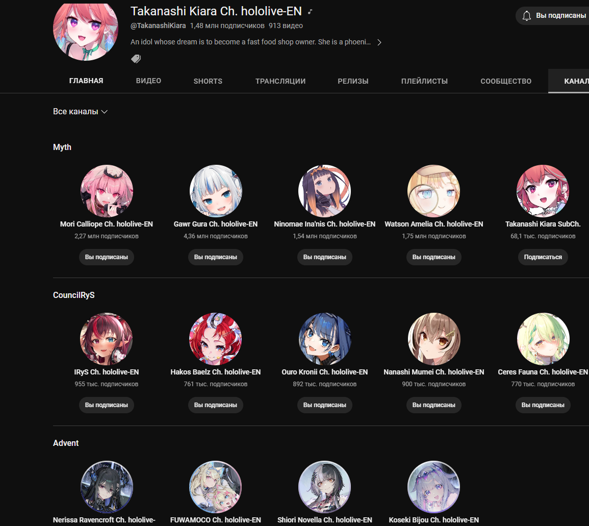The image size is (589, 526).
Task: Click the Nanashi Mumei Ch. hololive-EN link
Action: (434, 372)
